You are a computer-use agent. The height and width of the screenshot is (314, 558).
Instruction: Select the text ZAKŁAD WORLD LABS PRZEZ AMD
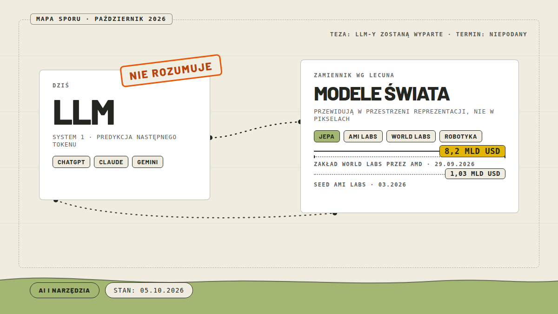pos(368,164)
